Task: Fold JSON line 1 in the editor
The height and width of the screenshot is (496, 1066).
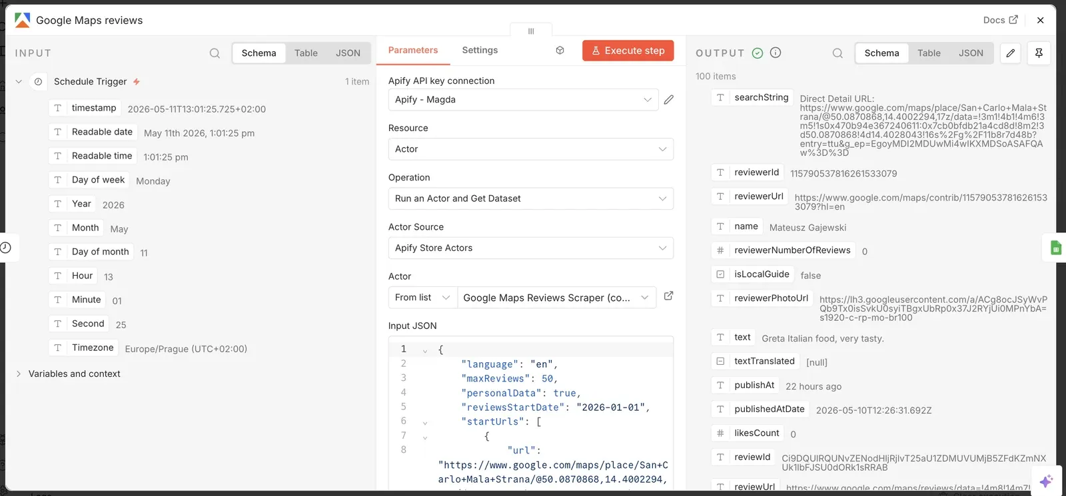Action: pos(425,350)
